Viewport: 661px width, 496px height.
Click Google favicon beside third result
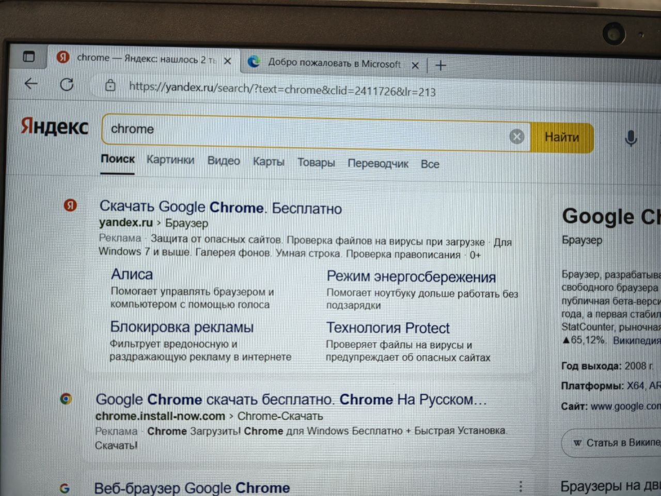coord(65,488)
